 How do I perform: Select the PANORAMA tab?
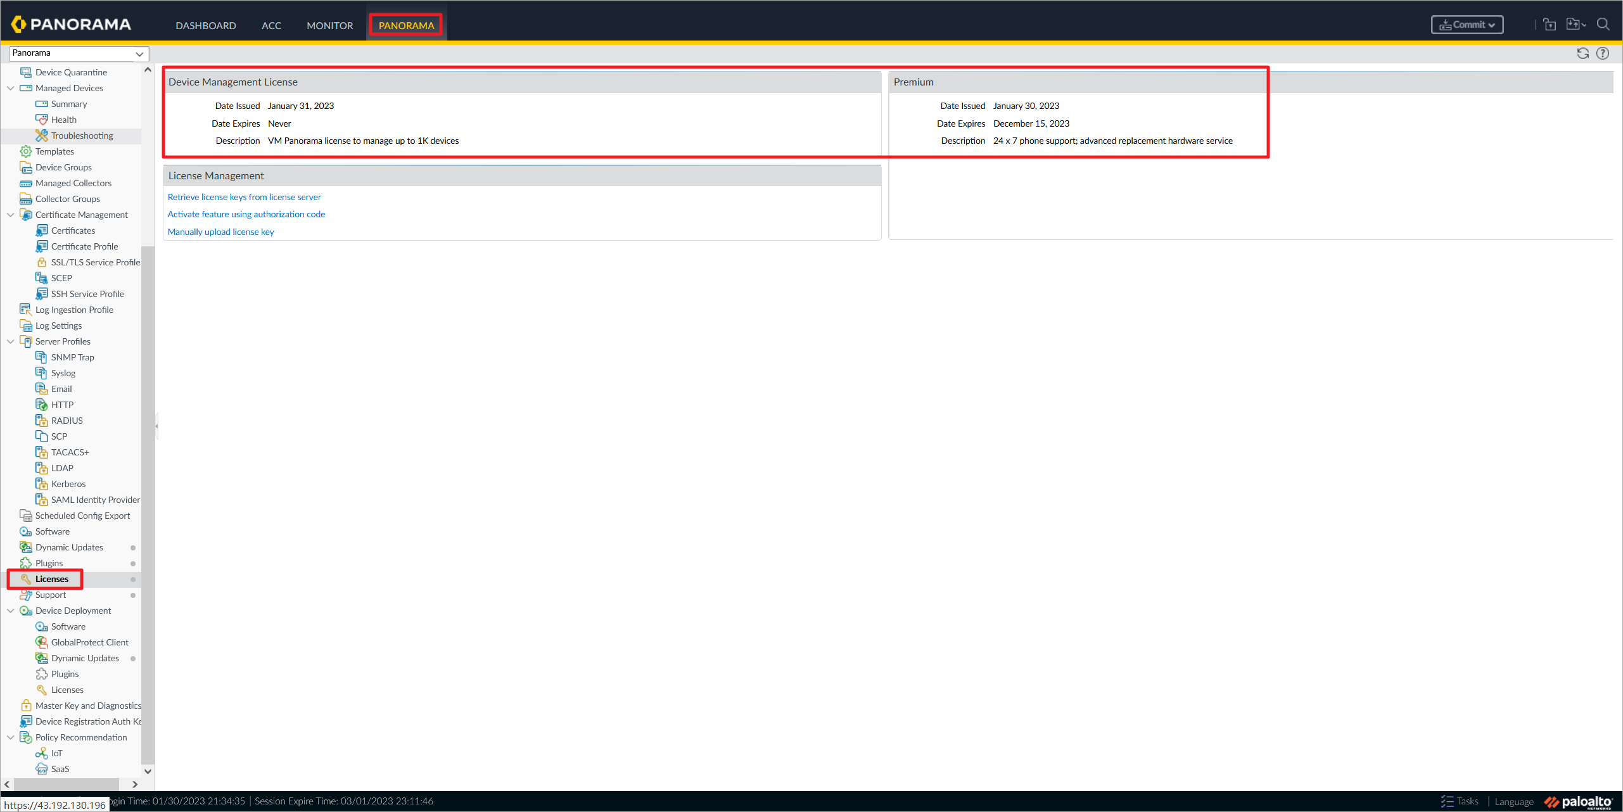click(x=406, y=25)
